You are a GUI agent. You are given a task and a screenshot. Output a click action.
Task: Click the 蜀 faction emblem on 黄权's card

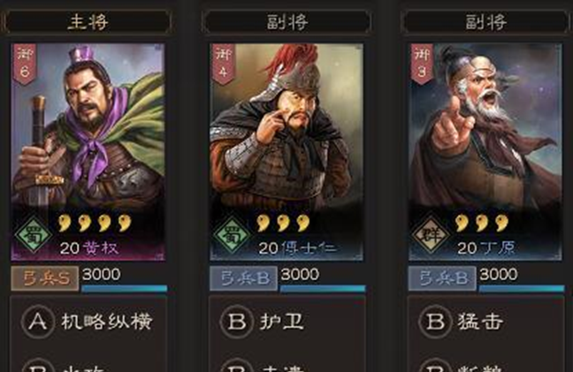(33, 234)
